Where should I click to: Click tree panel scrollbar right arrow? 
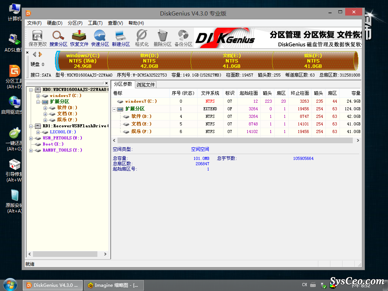point(105,254)
